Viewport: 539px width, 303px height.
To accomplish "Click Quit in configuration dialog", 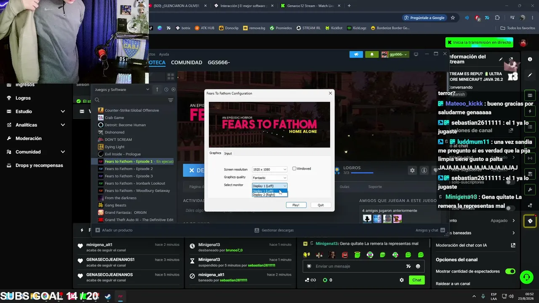I will (321, 205).
